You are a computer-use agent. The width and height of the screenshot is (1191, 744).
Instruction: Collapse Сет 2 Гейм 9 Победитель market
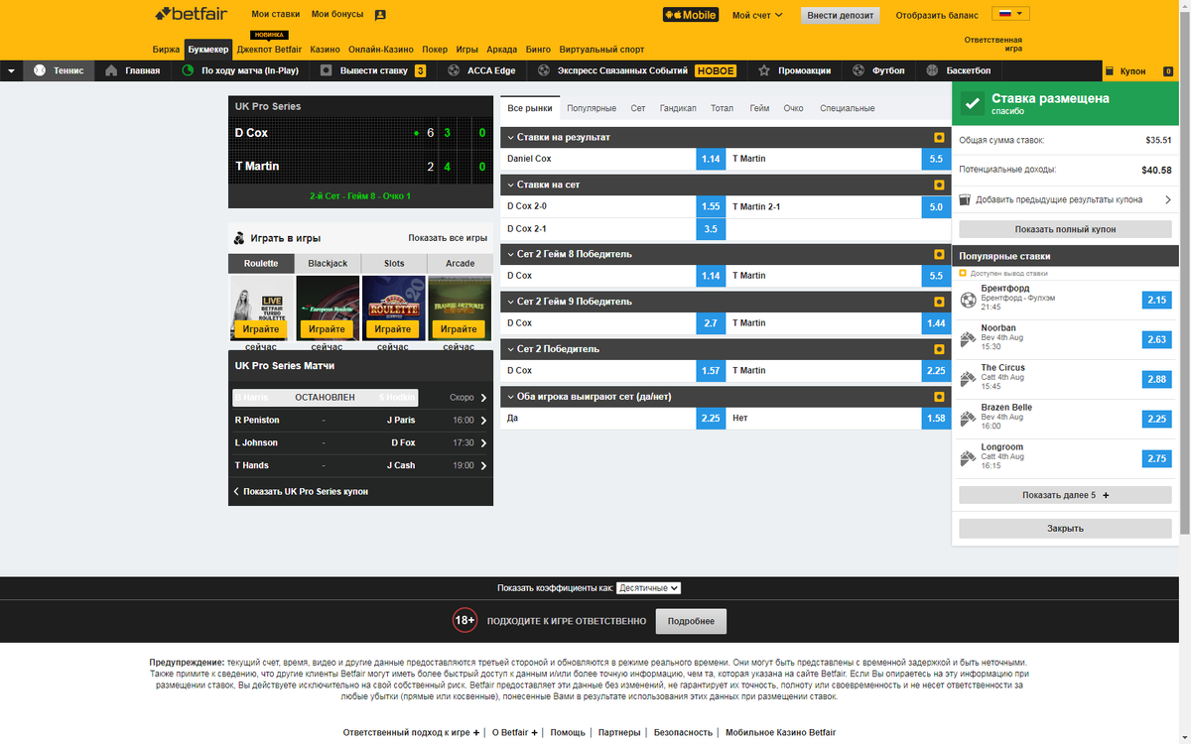510,302
